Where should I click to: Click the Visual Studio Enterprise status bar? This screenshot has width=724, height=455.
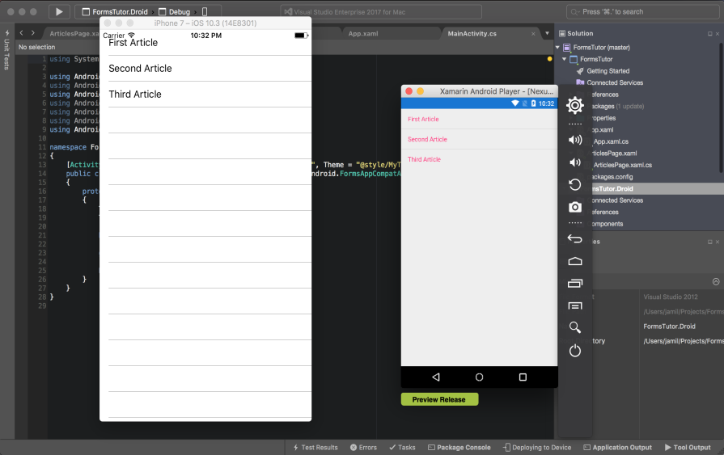click(x=381, y=11)
